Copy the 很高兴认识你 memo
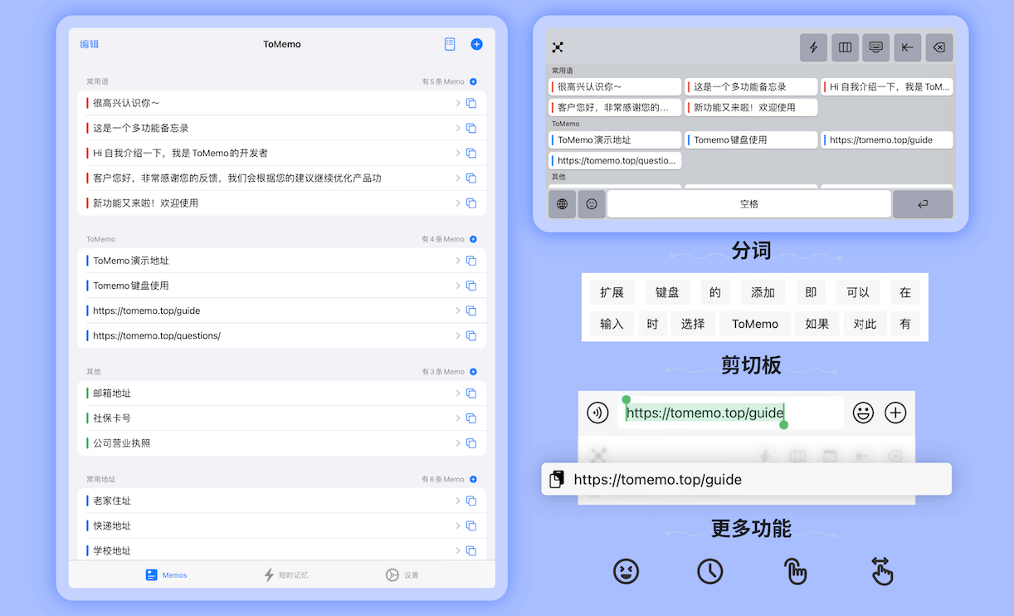 pyautogui.click(x=471, y=103)
